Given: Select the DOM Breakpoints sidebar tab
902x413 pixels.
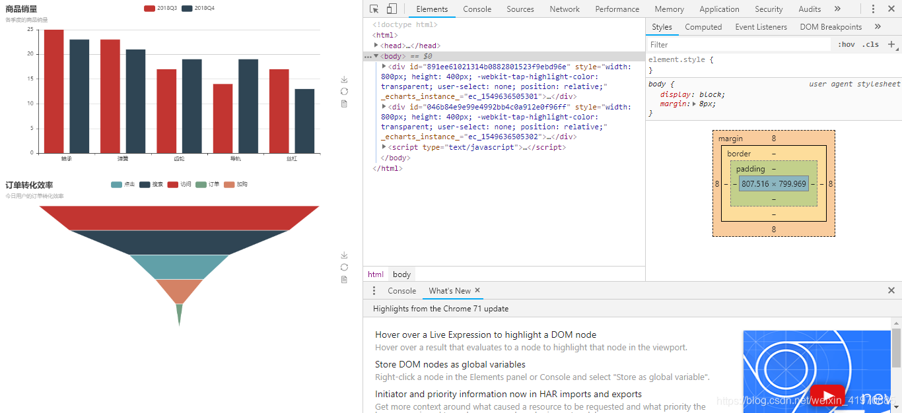Looking at the screenshot, I should [x=831, y=27].
